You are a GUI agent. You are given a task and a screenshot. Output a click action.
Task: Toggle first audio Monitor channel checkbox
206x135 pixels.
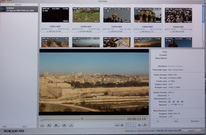coord(169,102)
